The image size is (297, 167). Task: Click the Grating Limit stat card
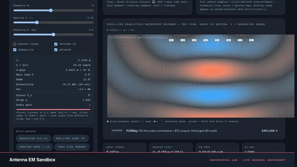tap(171, 148)
